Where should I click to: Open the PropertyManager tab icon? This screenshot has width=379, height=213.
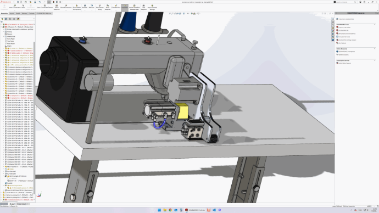pyautogui.click(x=6, y=19)
